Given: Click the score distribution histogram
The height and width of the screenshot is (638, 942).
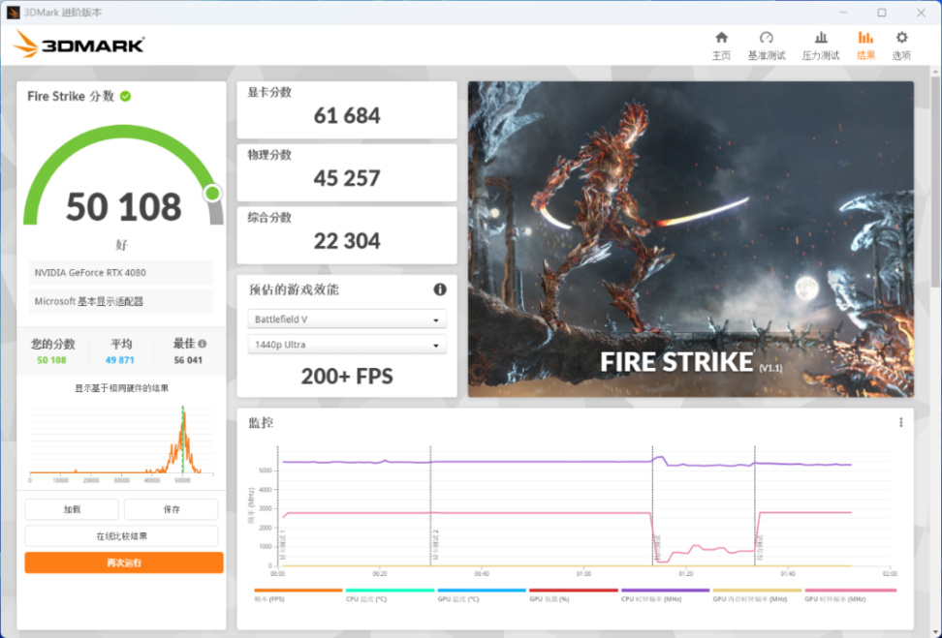Looking at the screenshot, I should click(121, 443).
